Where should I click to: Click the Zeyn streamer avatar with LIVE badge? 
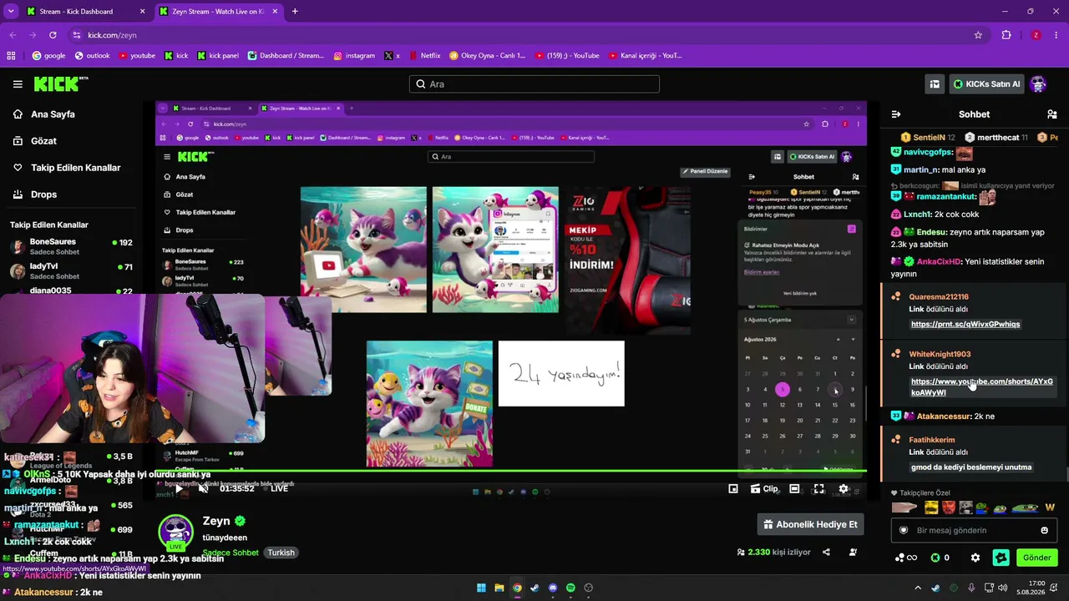tap(175, 533)
